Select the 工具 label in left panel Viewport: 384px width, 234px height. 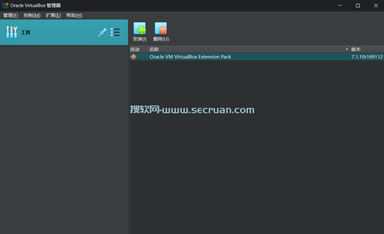26,32
